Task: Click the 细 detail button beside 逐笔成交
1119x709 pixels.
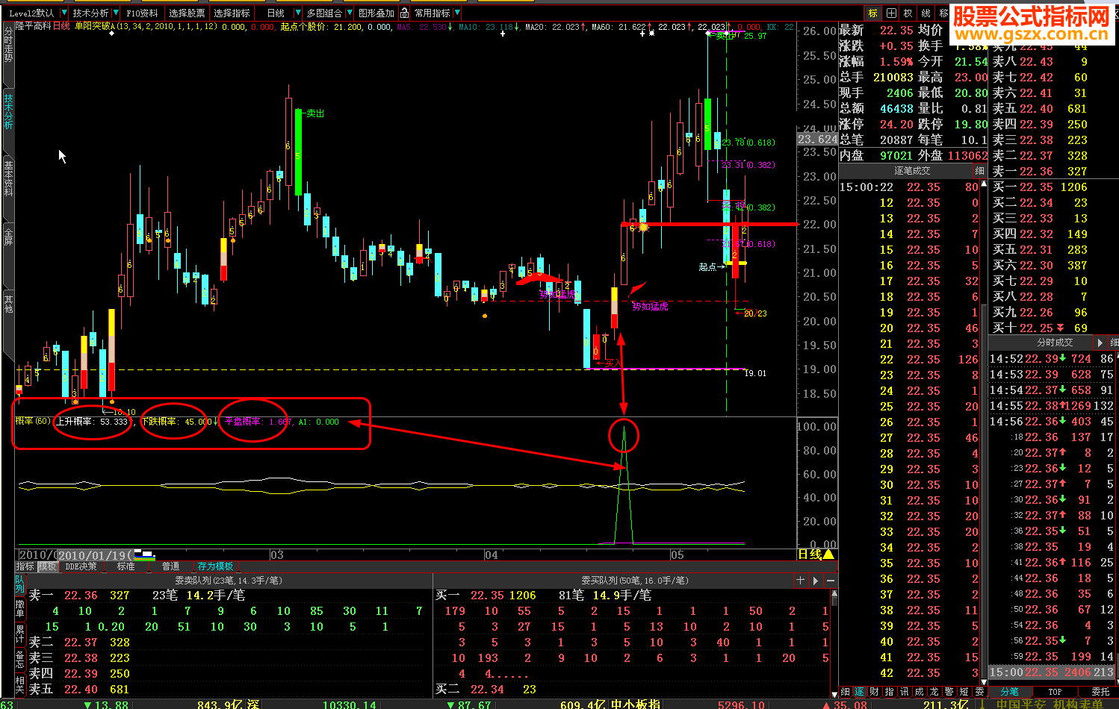Action: tap(979, 171)
